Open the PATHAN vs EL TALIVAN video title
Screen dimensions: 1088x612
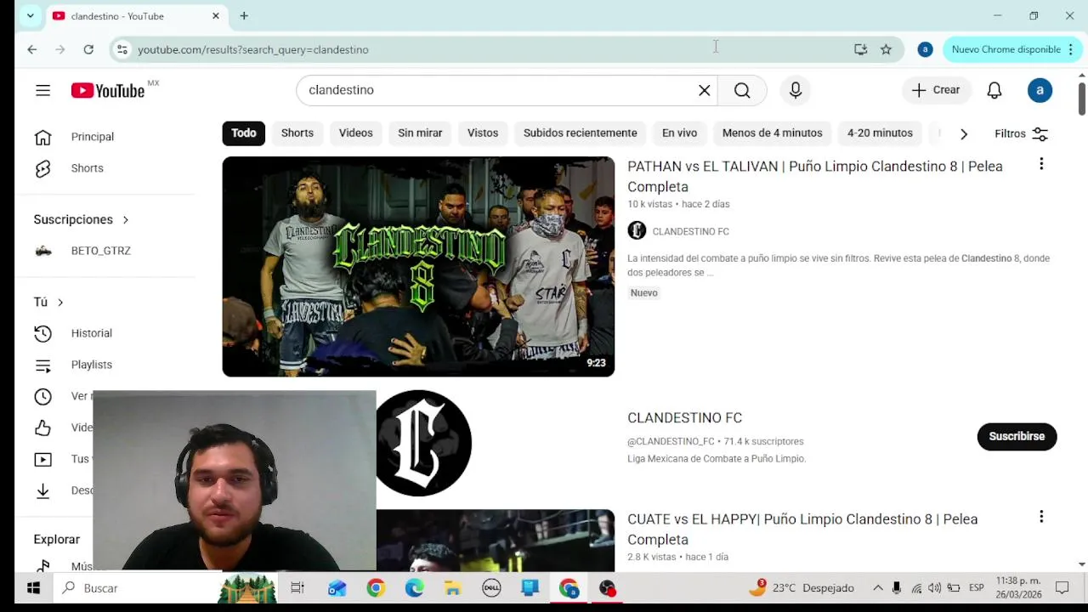pyautogui.click(x=815, y=176)
